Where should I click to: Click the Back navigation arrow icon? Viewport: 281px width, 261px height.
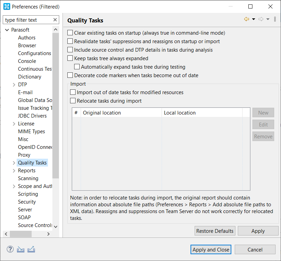point(247,19)
